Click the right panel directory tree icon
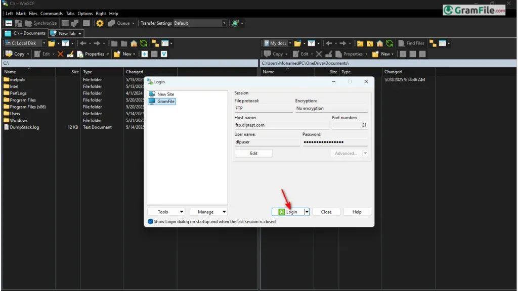The image size is (518, 291). coord(433,43)
